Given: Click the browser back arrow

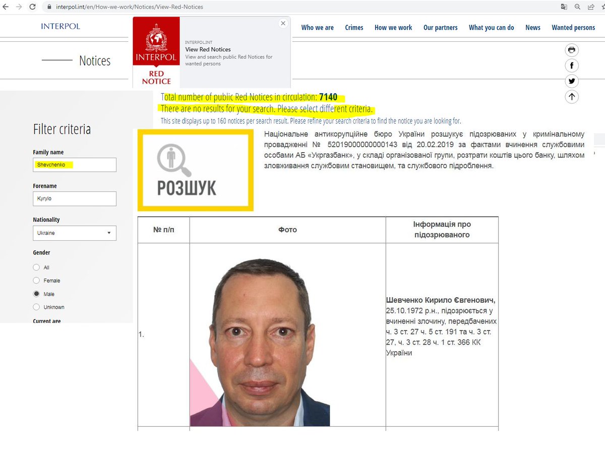Looking at the screenshot, I should (6, 7).
